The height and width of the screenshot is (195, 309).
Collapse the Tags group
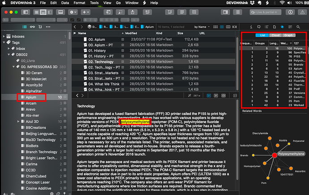coord(4,42)
